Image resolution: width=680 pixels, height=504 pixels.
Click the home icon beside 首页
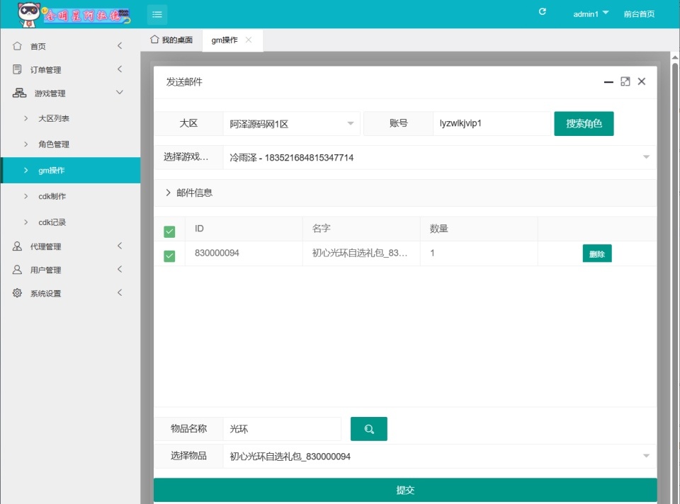tap(17, 46)
